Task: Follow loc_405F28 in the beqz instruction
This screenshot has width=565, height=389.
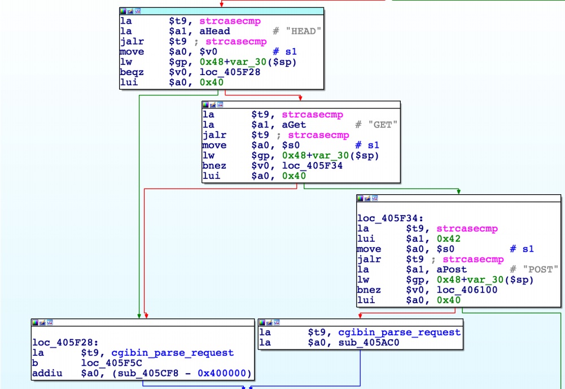Action: coord(230,72)
